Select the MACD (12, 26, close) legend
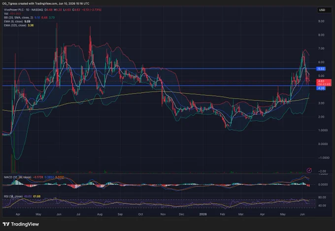Image resolution: width=335 pixels, height=231 pixels. click(18, 177)
